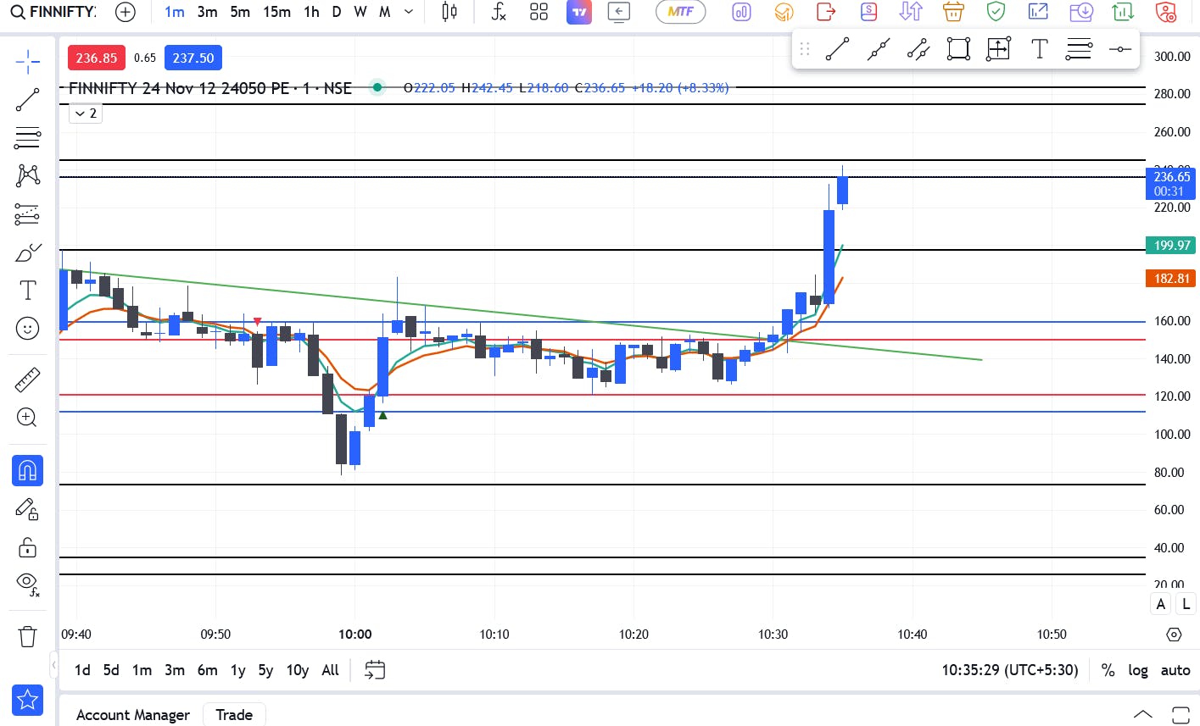Add a symbol with the plus icon
This screenshot has width=1200, height=726.
126,12
